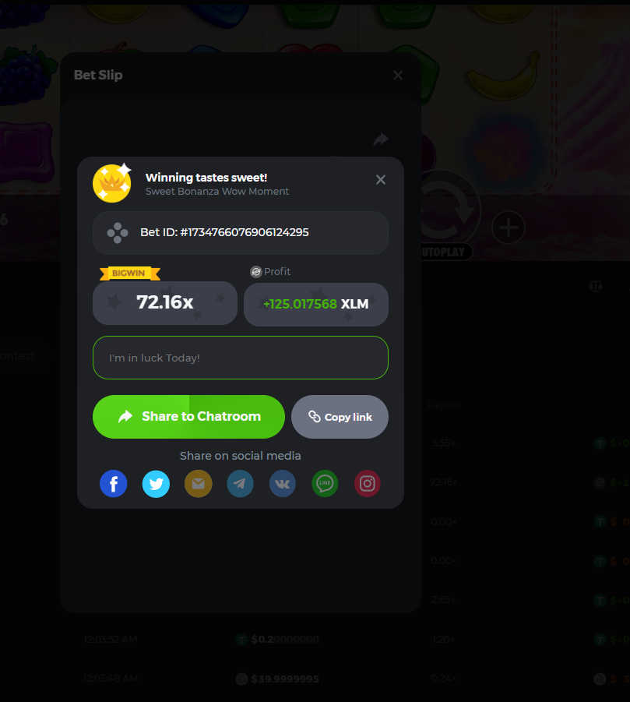630x702 pixels.
Task: Close the Bet Slip dialog
Action: pyautogui.click(x=398, y=76)
